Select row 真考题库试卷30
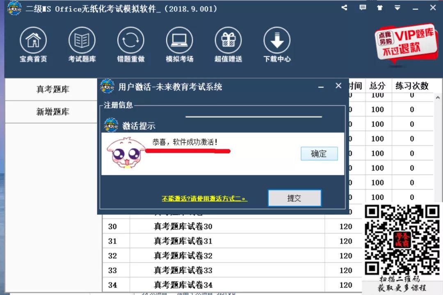Screen dimensions: 443x295 coord(232,226)
